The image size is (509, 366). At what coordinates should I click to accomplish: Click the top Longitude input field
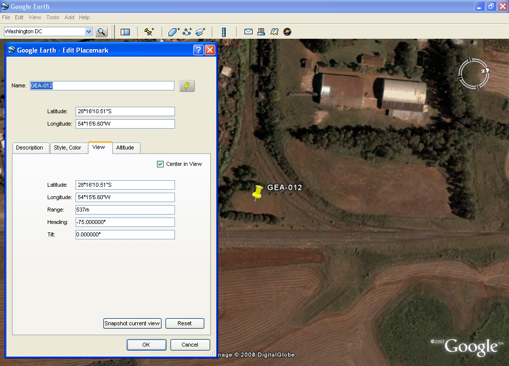125,124
